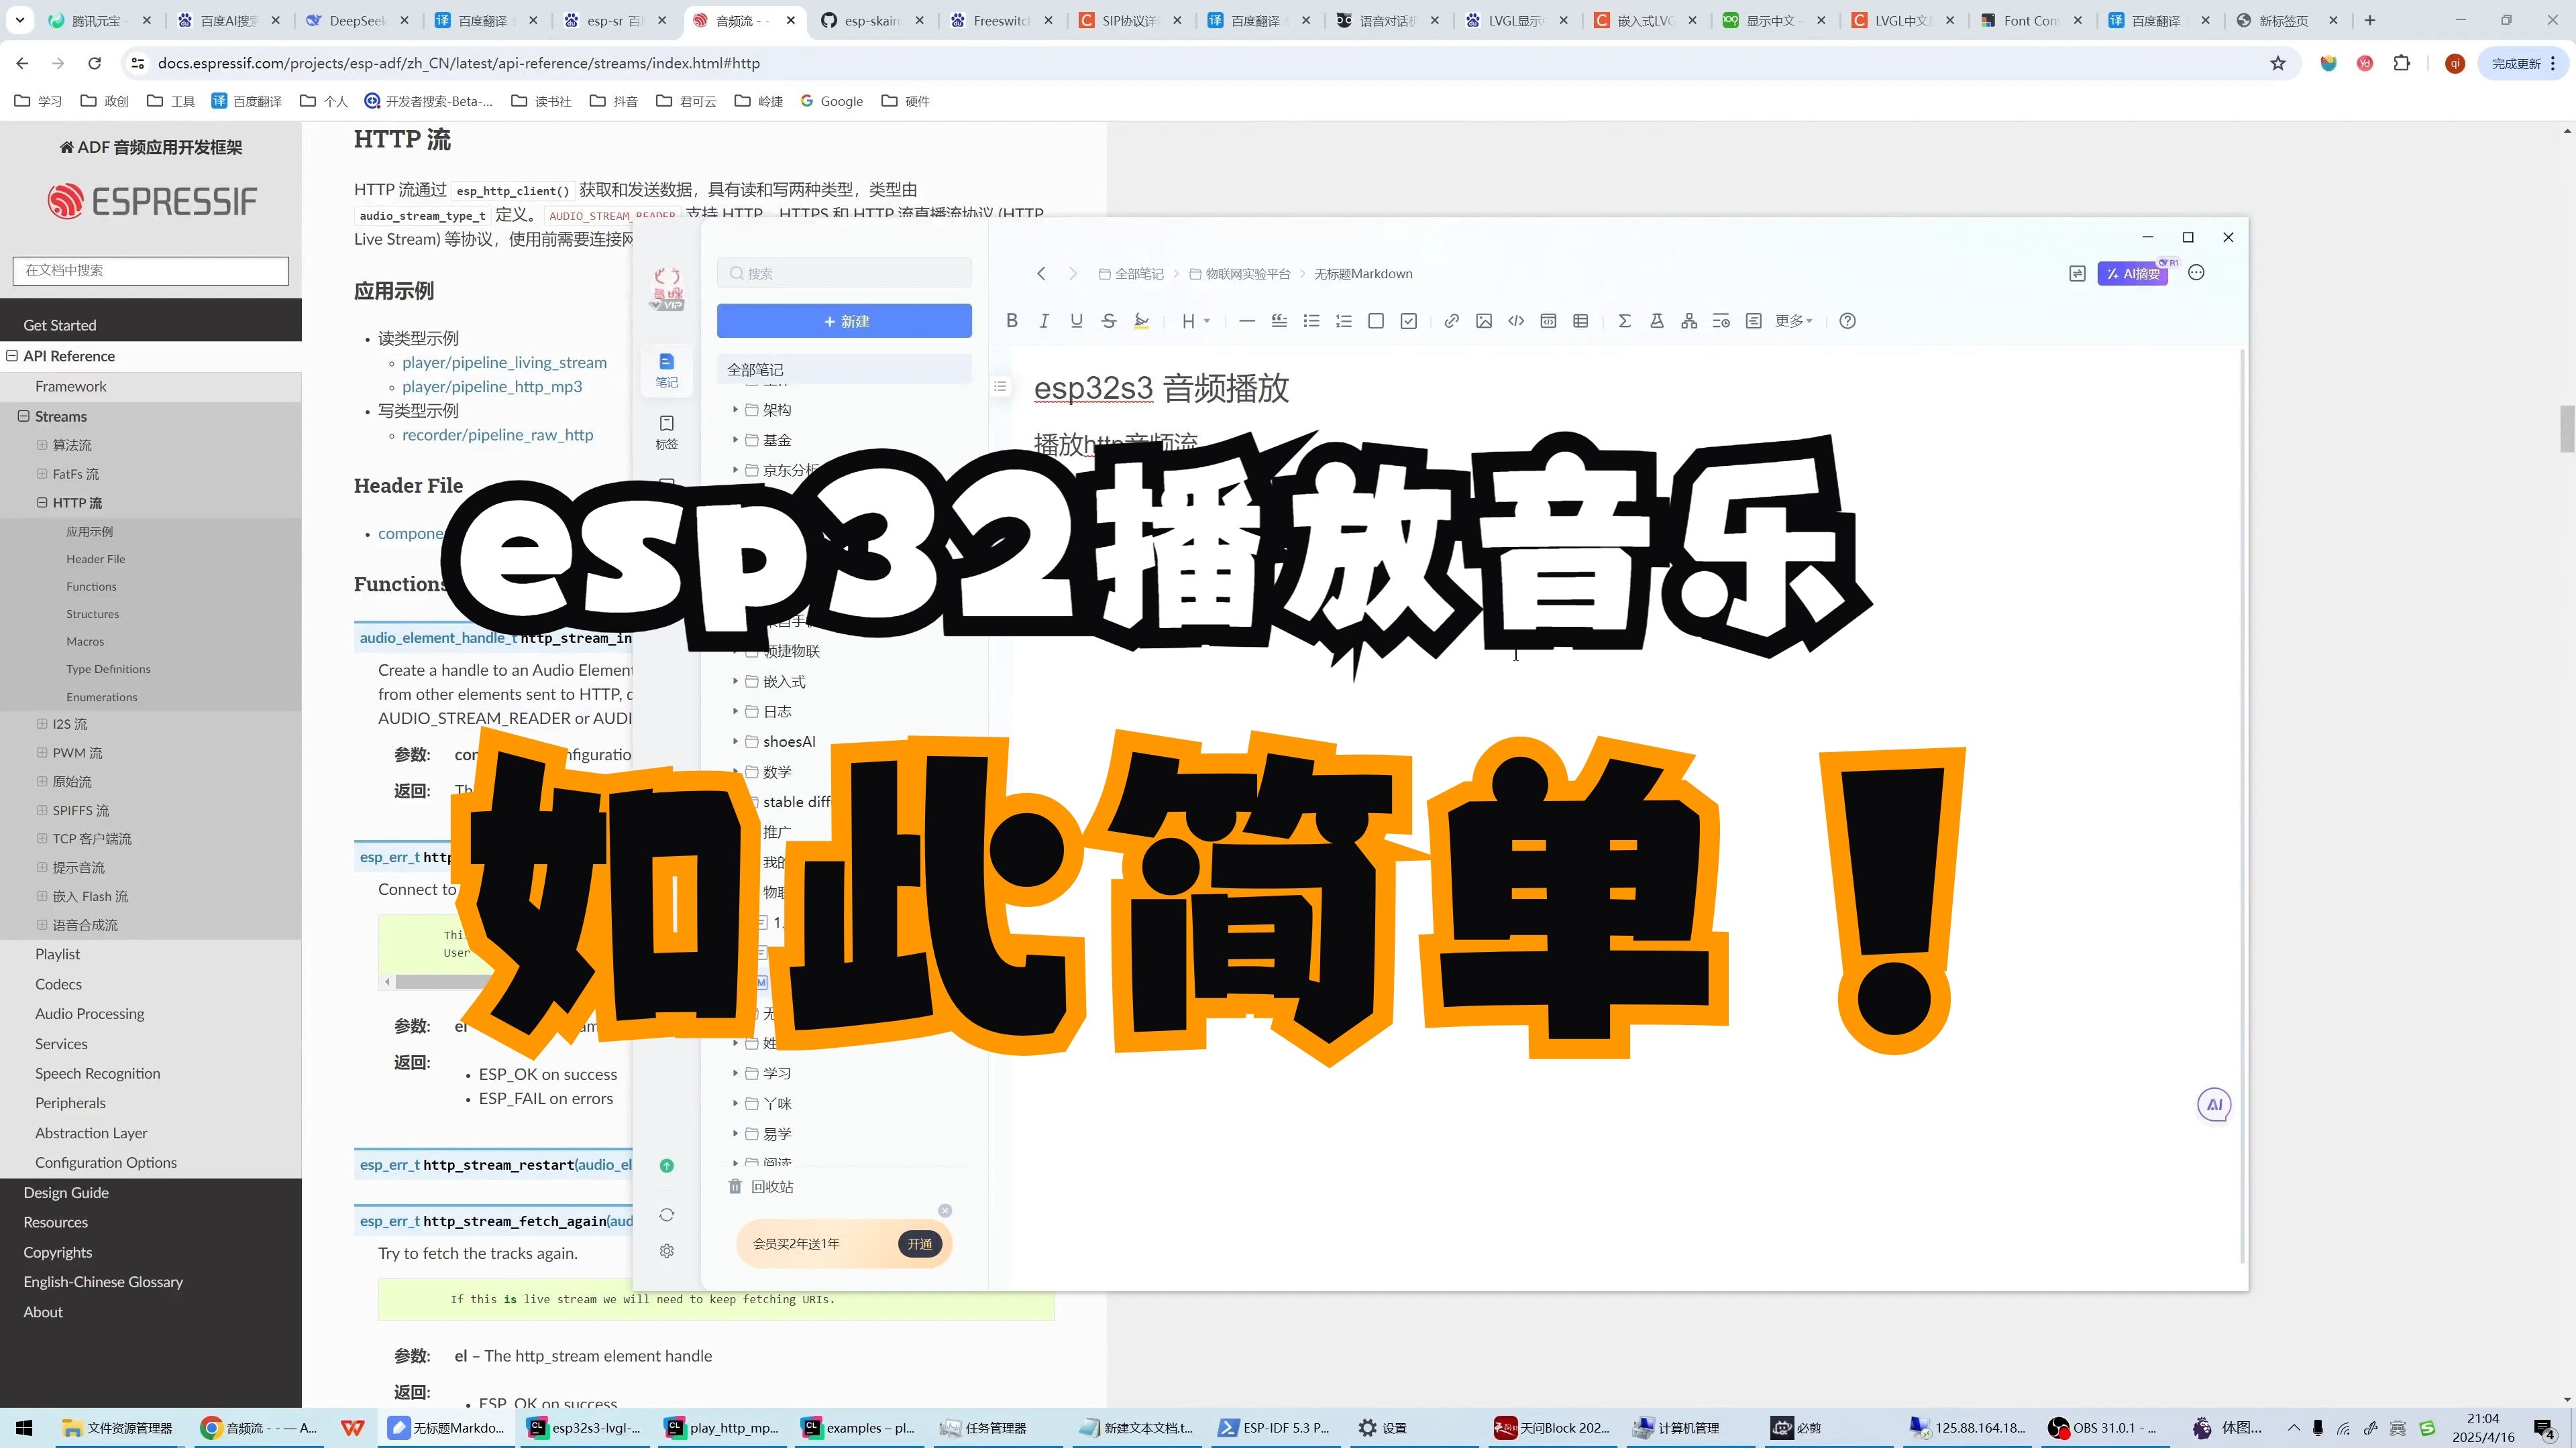Click the docs search input field
Screen dimensions: 2576x1448
tap(151, 269)
